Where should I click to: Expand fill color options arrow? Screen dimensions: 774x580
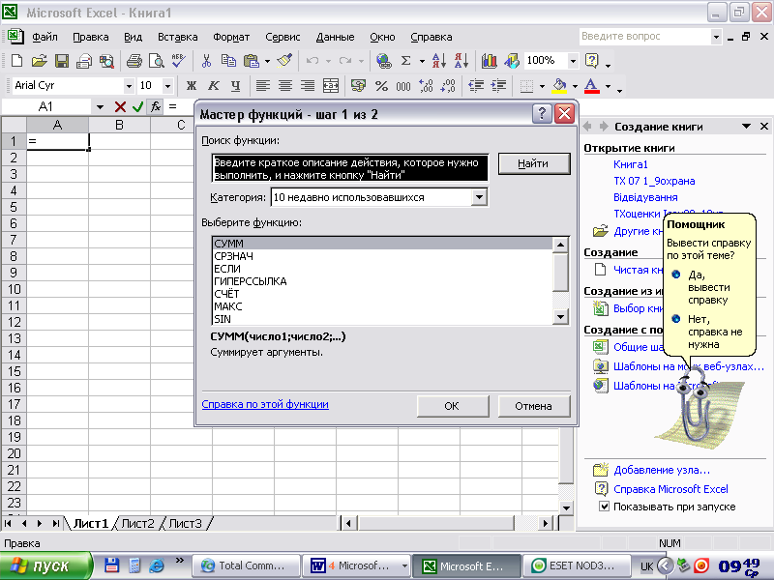tap(575, 86)
